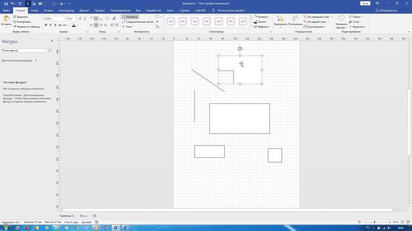
Task: Click the print icon in the quick access toolbar
Action: [40, 4]
